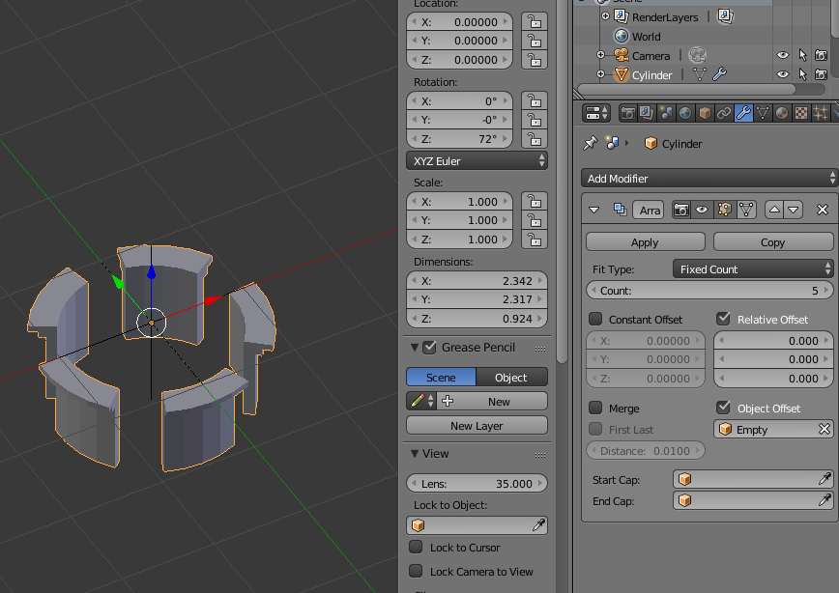Open the Fit Type Fixed Count dropdown
This screenshot has height=593, width=839.
point(753,269)
